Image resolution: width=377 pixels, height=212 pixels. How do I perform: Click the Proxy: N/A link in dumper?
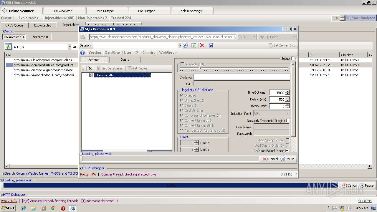(88, 174)
